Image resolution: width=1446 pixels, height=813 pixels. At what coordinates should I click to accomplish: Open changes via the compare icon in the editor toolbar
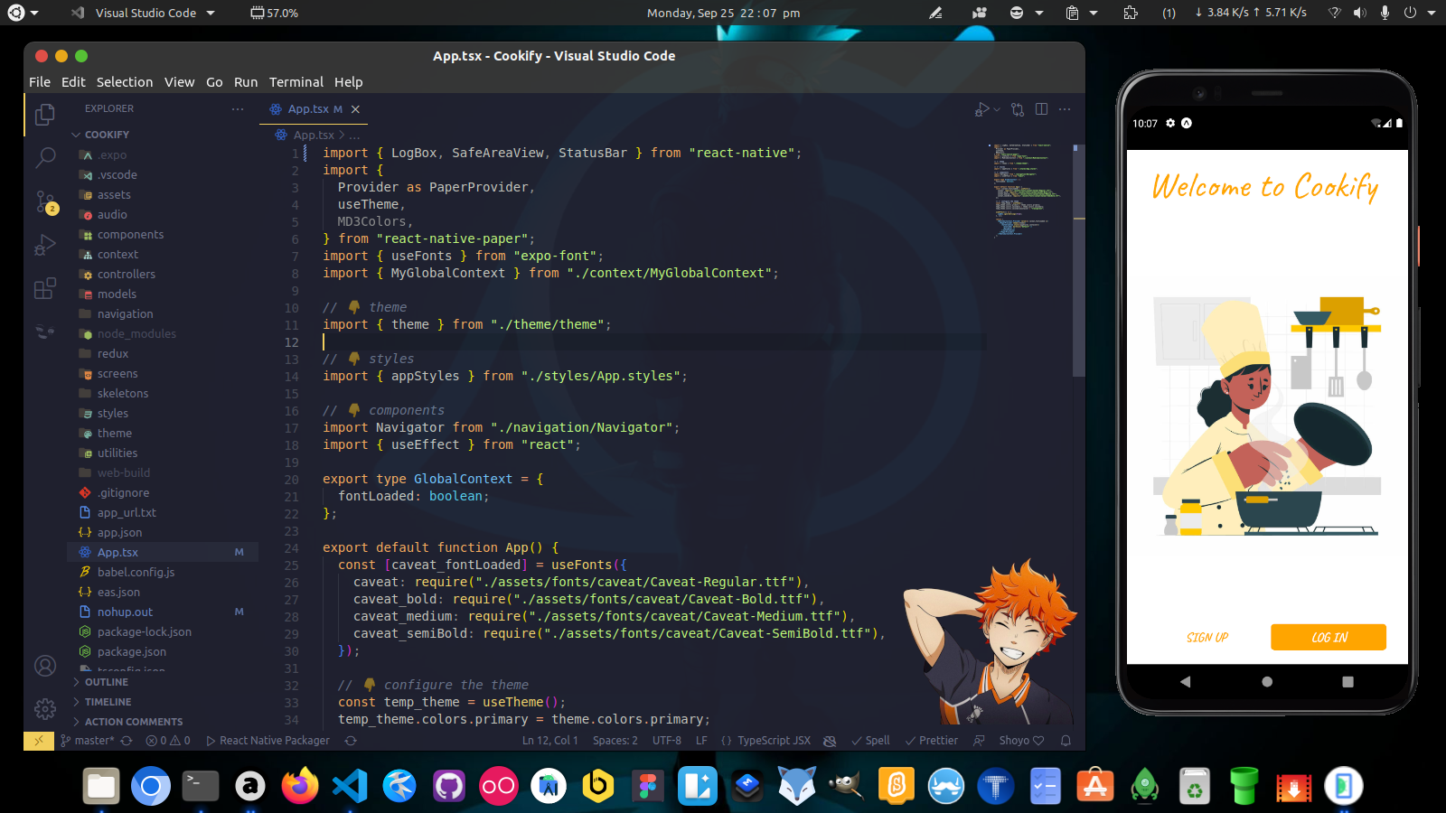pos(1018,109)
